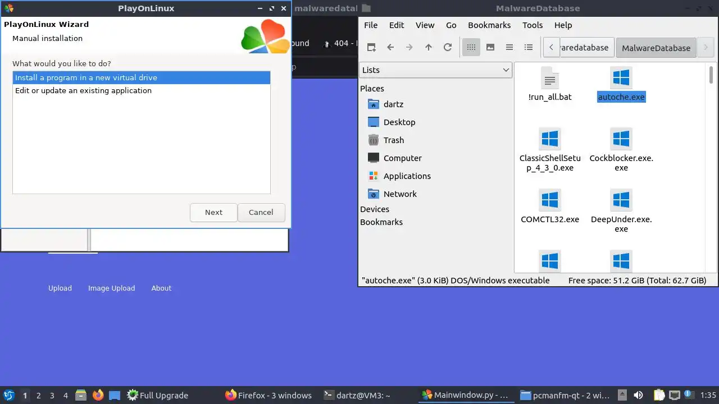The width and height of the screenshot is (719, 404).
Task: Select the COMCTL32.exe file icon
Action: coord(550,200)
